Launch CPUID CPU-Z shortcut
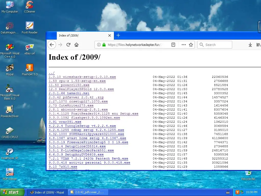Viewport: 261px width, 196px height. (x=10, y=133)
